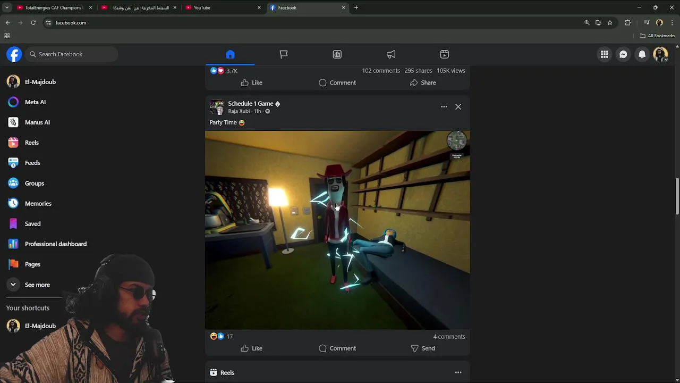Image resolution: width=680 pixels, height=383 pixels.
Task: Open the Professional dashboard chart tab
Action: 337,54
